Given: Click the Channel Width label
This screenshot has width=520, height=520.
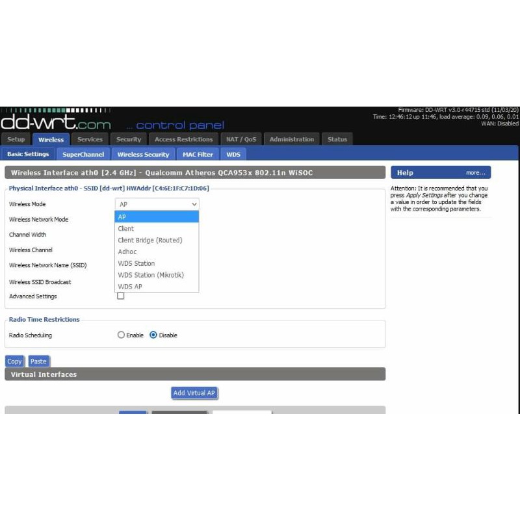Looking at the screenshot, I should [x=27, y=235].
